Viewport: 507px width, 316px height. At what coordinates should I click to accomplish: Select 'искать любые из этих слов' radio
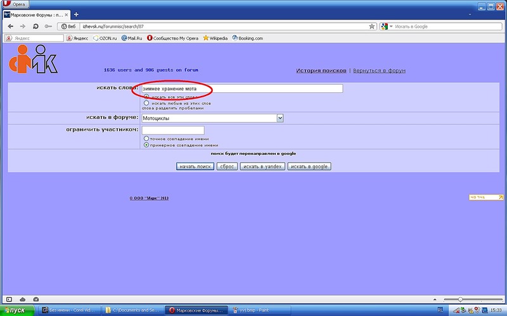coord(146,102)
